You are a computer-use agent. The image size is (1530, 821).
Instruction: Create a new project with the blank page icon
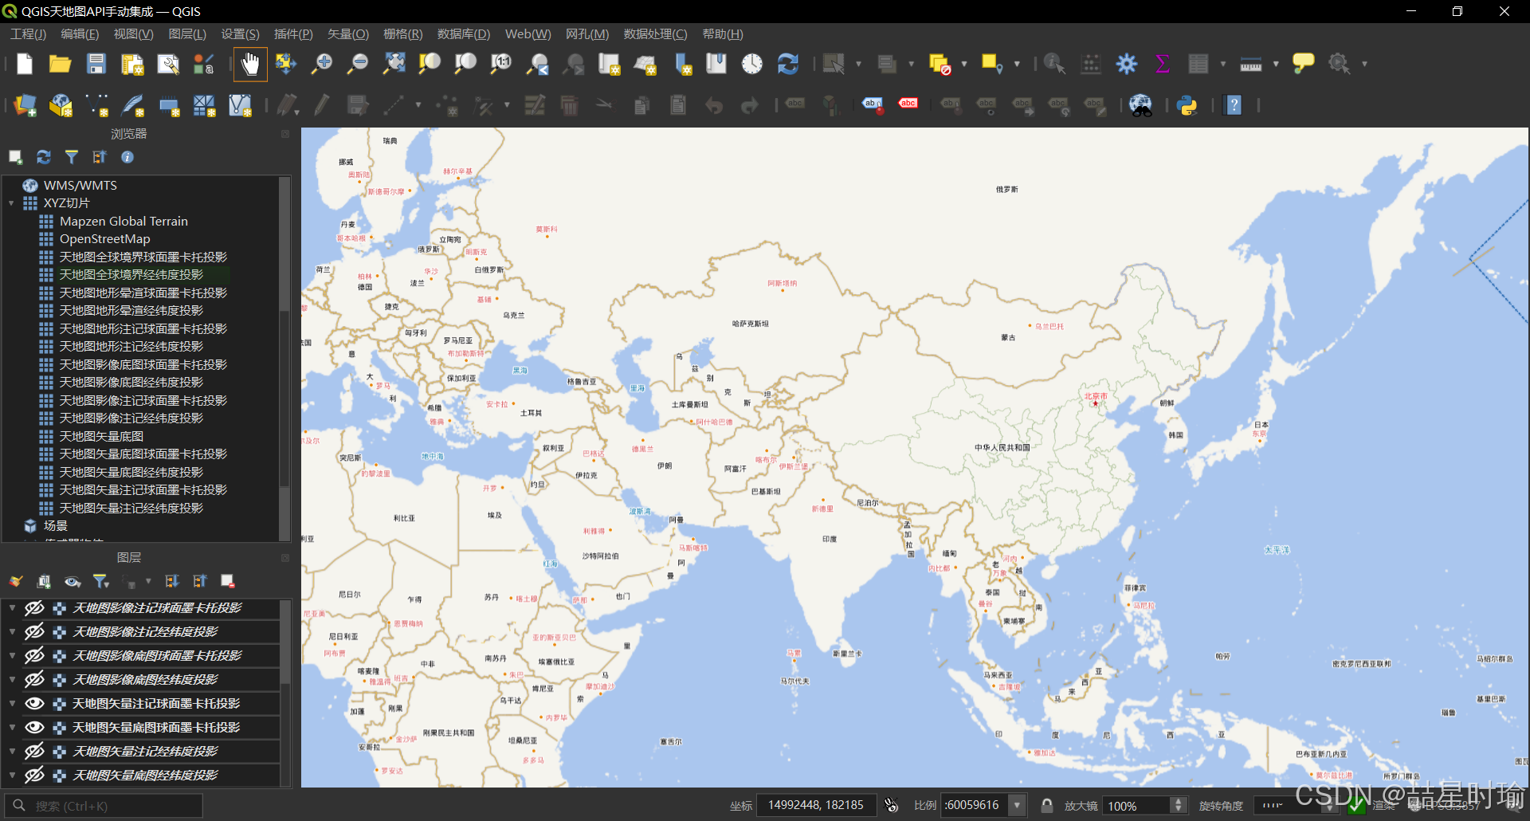25,64
